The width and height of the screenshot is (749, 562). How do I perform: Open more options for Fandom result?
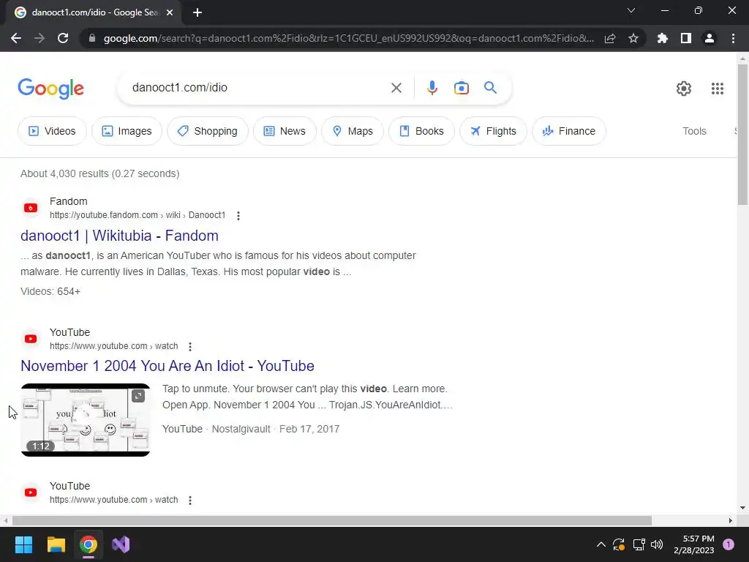click(x=238, y=216)
